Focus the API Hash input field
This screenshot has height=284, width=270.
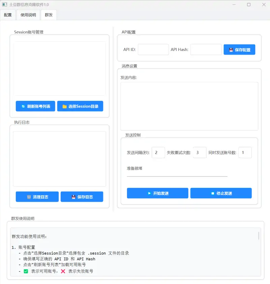(x=206, y=50)
